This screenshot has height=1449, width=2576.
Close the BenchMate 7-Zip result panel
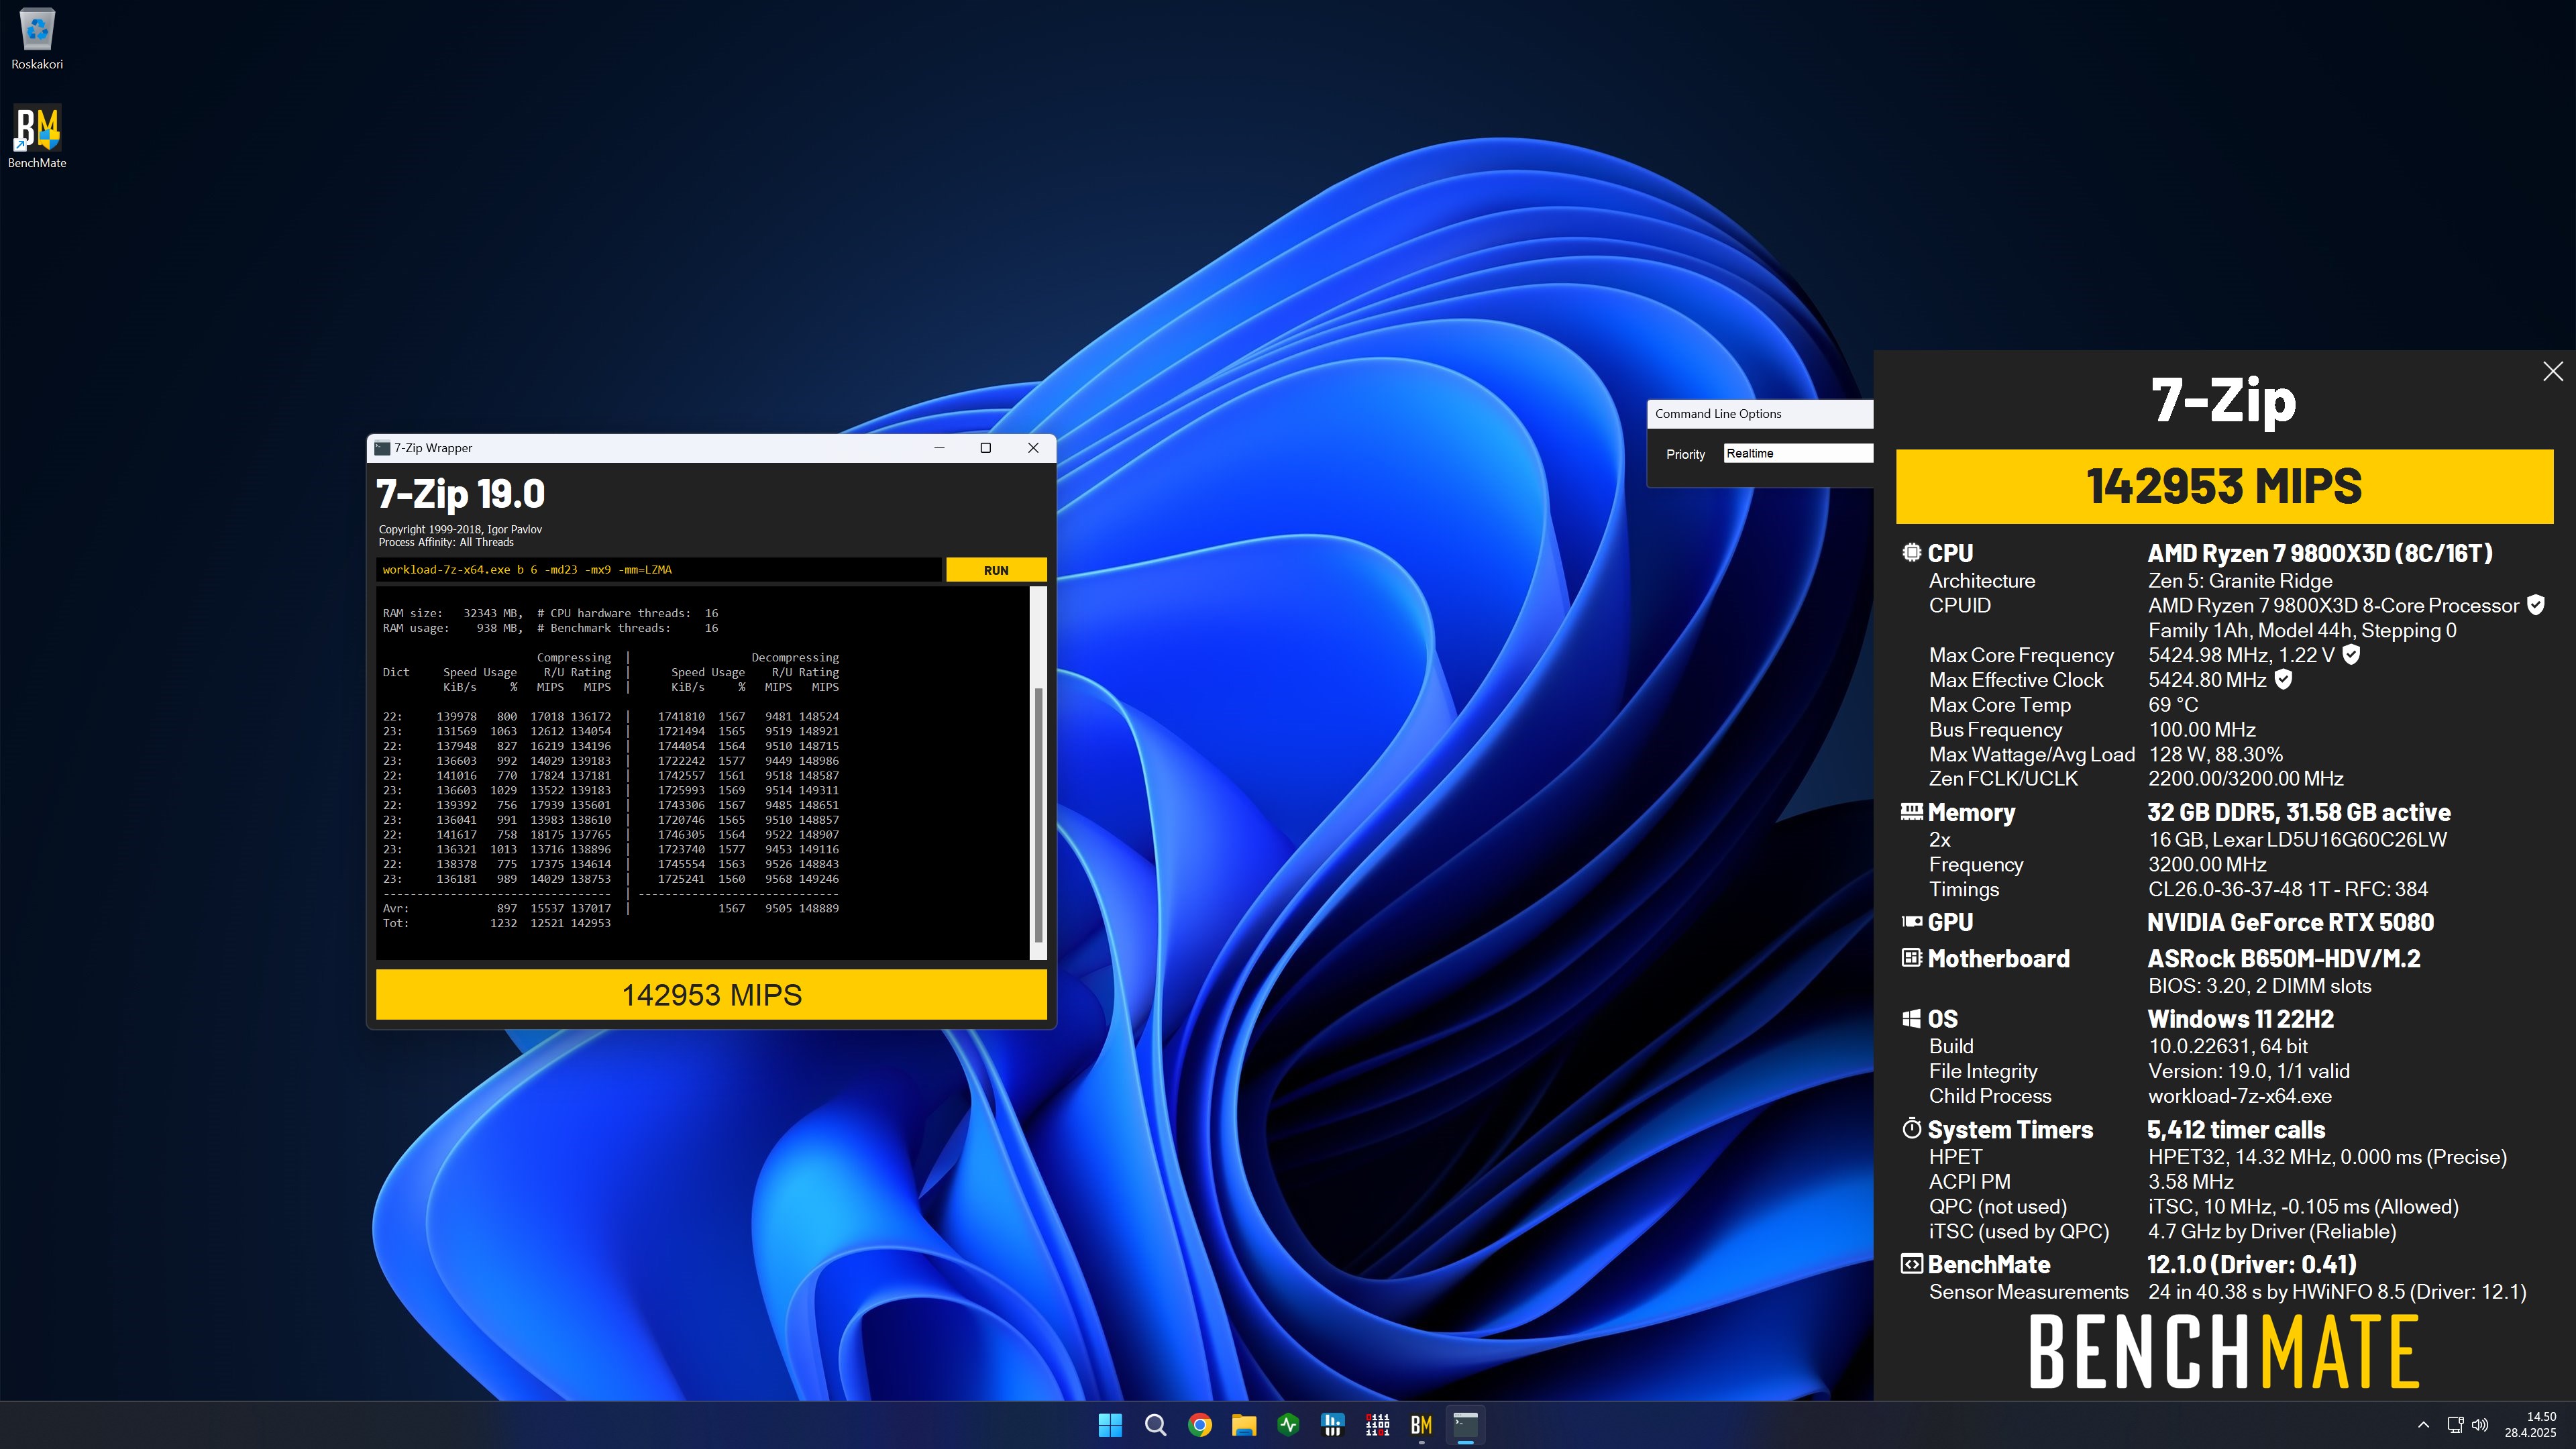[x=2552, y=371]
